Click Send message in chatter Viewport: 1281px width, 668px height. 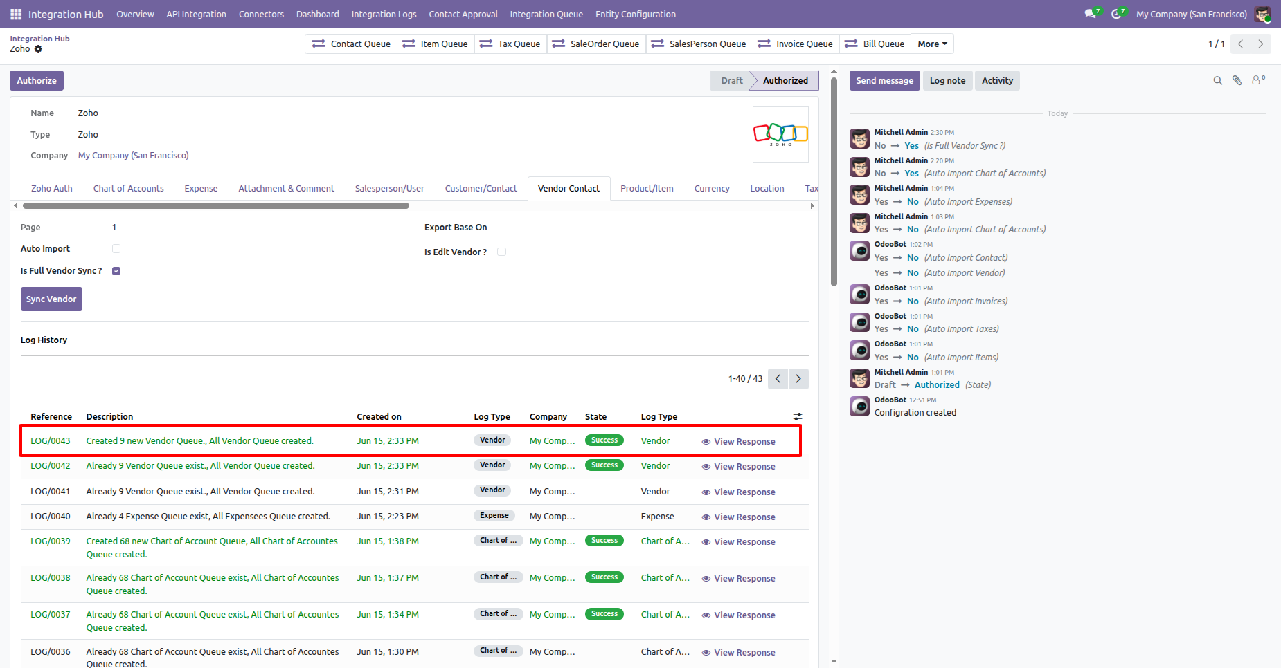pos(885,81)
